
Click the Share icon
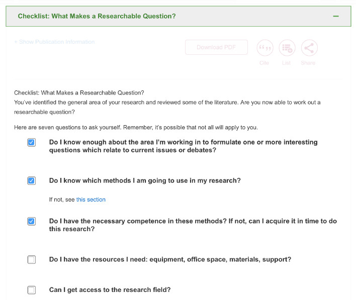tap(309, 48)
